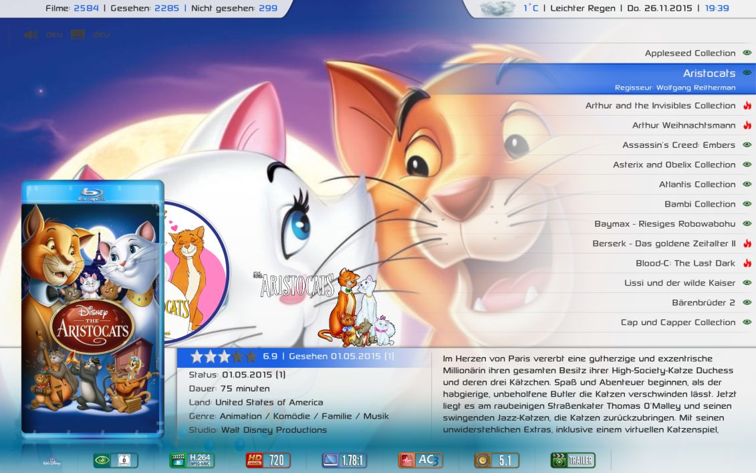The image size is (756, 473).
Task: Click the 'Land: United States of America' line
Action: [256, 402]
